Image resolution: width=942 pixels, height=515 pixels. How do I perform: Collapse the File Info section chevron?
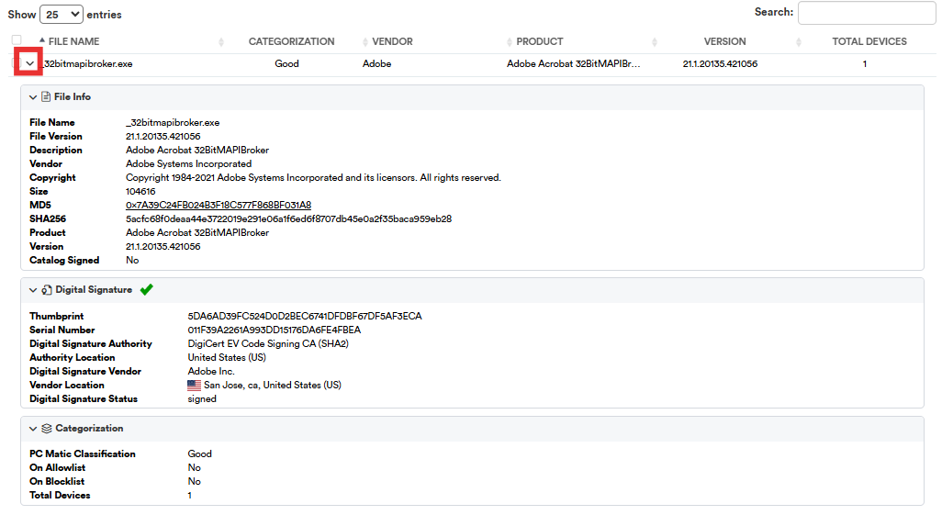tap(33, 96)
